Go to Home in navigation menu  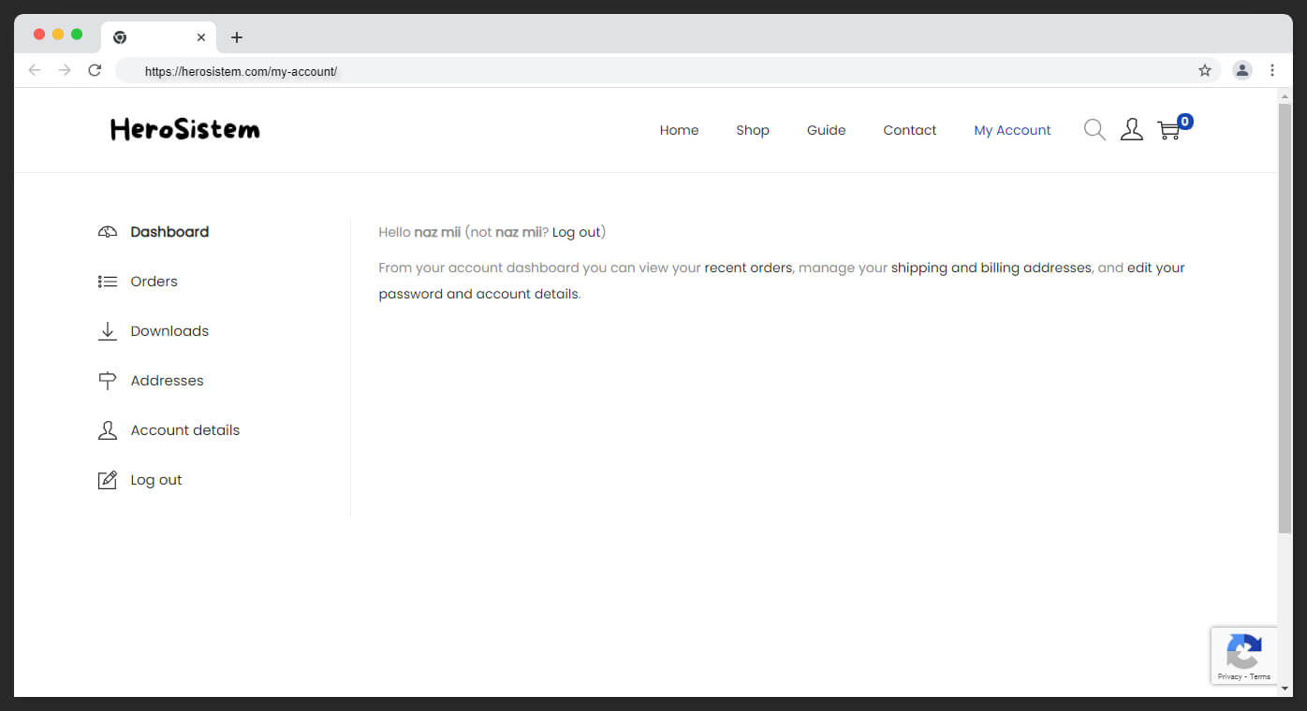pyautogui.click(x=679, y=130)
